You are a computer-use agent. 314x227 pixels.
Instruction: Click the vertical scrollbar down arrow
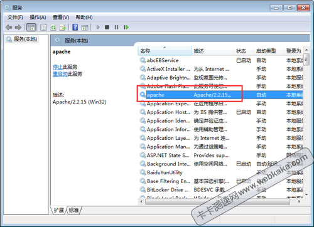[306, 195]
